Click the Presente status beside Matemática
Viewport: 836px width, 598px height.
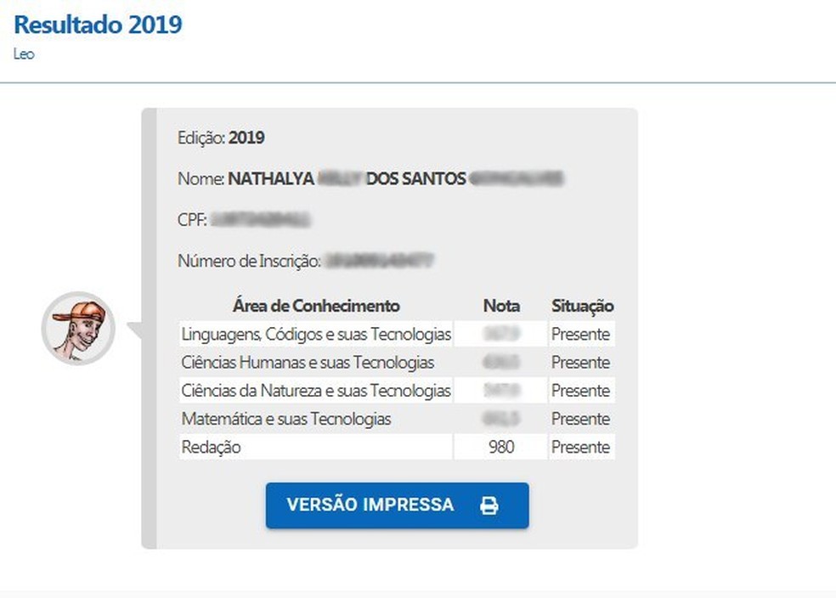pyautogui.click(x=582, y=418)
